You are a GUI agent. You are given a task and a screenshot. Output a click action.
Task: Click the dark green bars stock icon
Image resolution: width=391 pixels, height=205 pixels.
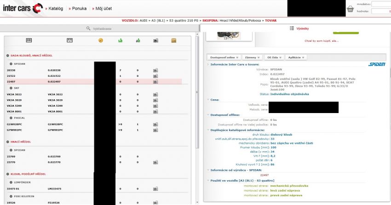tap(138, 40)
